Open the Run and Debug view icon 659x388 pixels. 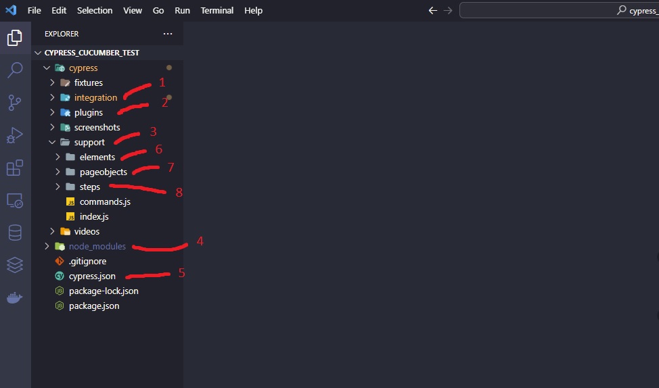15,135
